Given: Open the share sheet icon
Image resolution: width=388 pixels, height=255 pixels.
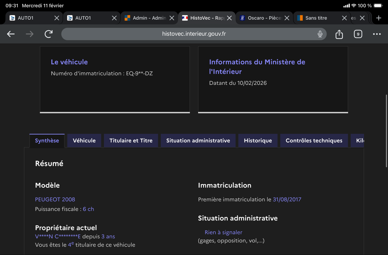Looking at the screenshot, I should (339, 34).
